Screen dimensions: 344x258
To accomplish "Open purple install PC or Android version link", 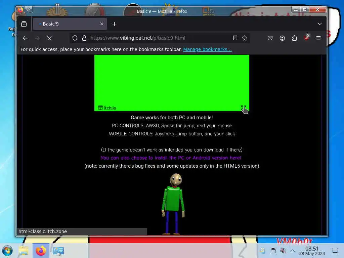I will tap(171, 158).
